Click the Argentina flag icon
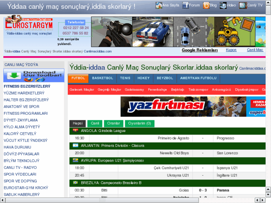 click(x=75, y=145)
